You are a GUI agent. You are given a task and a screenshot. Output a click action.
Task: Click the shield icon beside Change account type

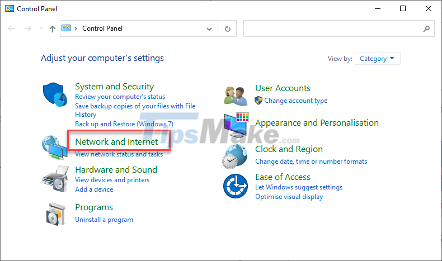tap(258, 101)
